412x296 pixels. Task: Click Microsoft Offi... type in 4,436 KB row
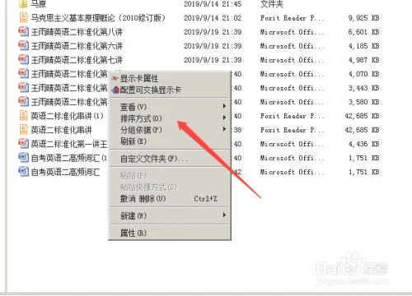[292, 144]
